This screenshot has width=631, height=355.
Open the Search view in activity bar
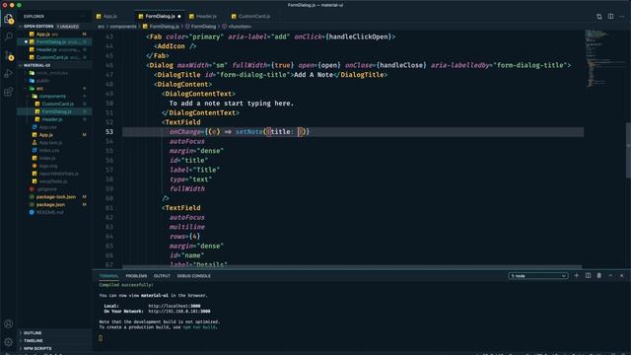tap(9, 36)
